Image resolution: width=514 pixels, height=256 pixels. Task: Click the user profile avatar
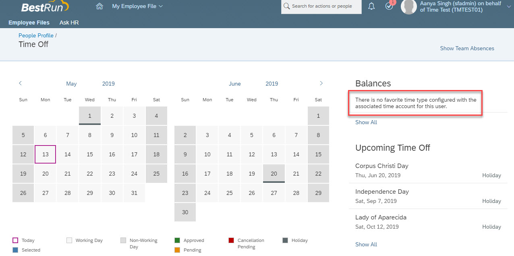coord(408,7)
